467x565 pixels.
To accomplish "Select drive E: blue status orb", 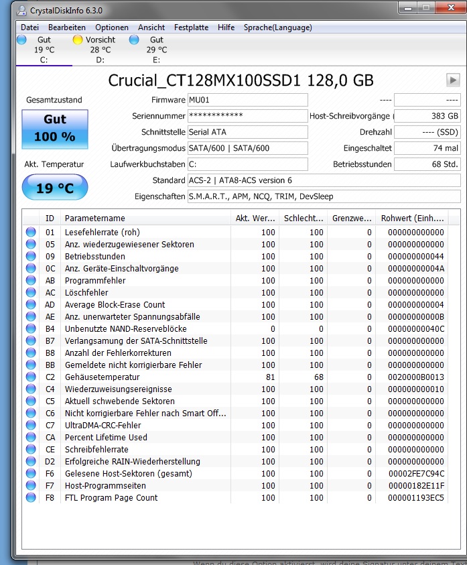I will pyautogui.click(x=134, y=40).
